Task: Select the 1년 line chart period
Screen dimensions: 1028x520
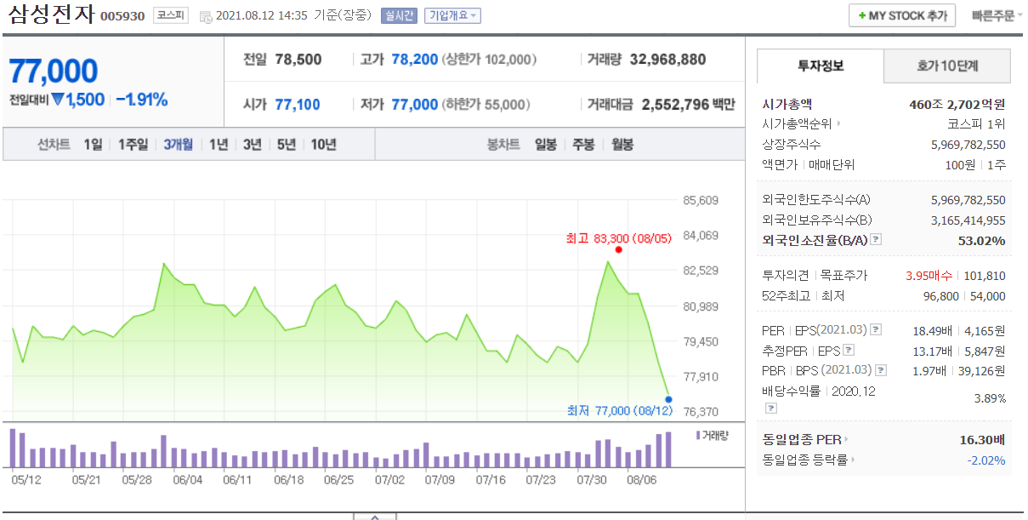Action: [219, 144]
